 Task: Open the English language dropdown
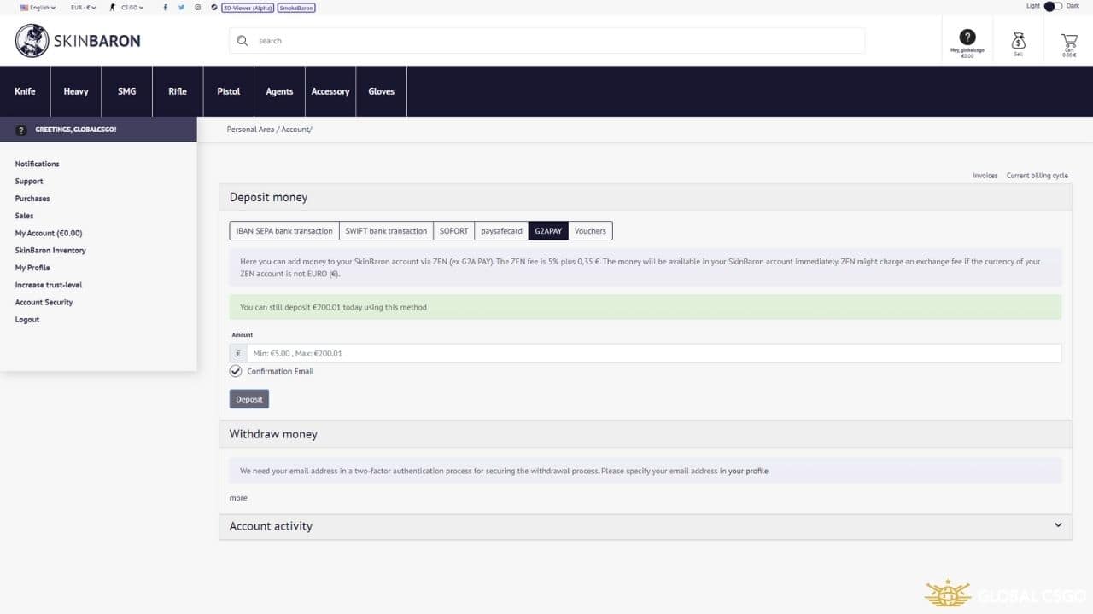coord(38,7)
